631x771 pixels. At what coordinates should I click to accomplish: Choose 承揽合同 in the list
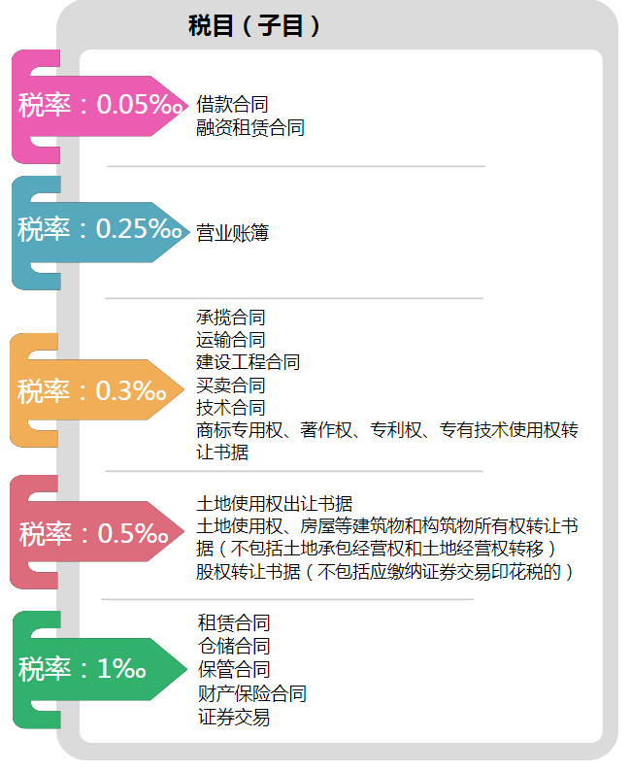point(230,318)
